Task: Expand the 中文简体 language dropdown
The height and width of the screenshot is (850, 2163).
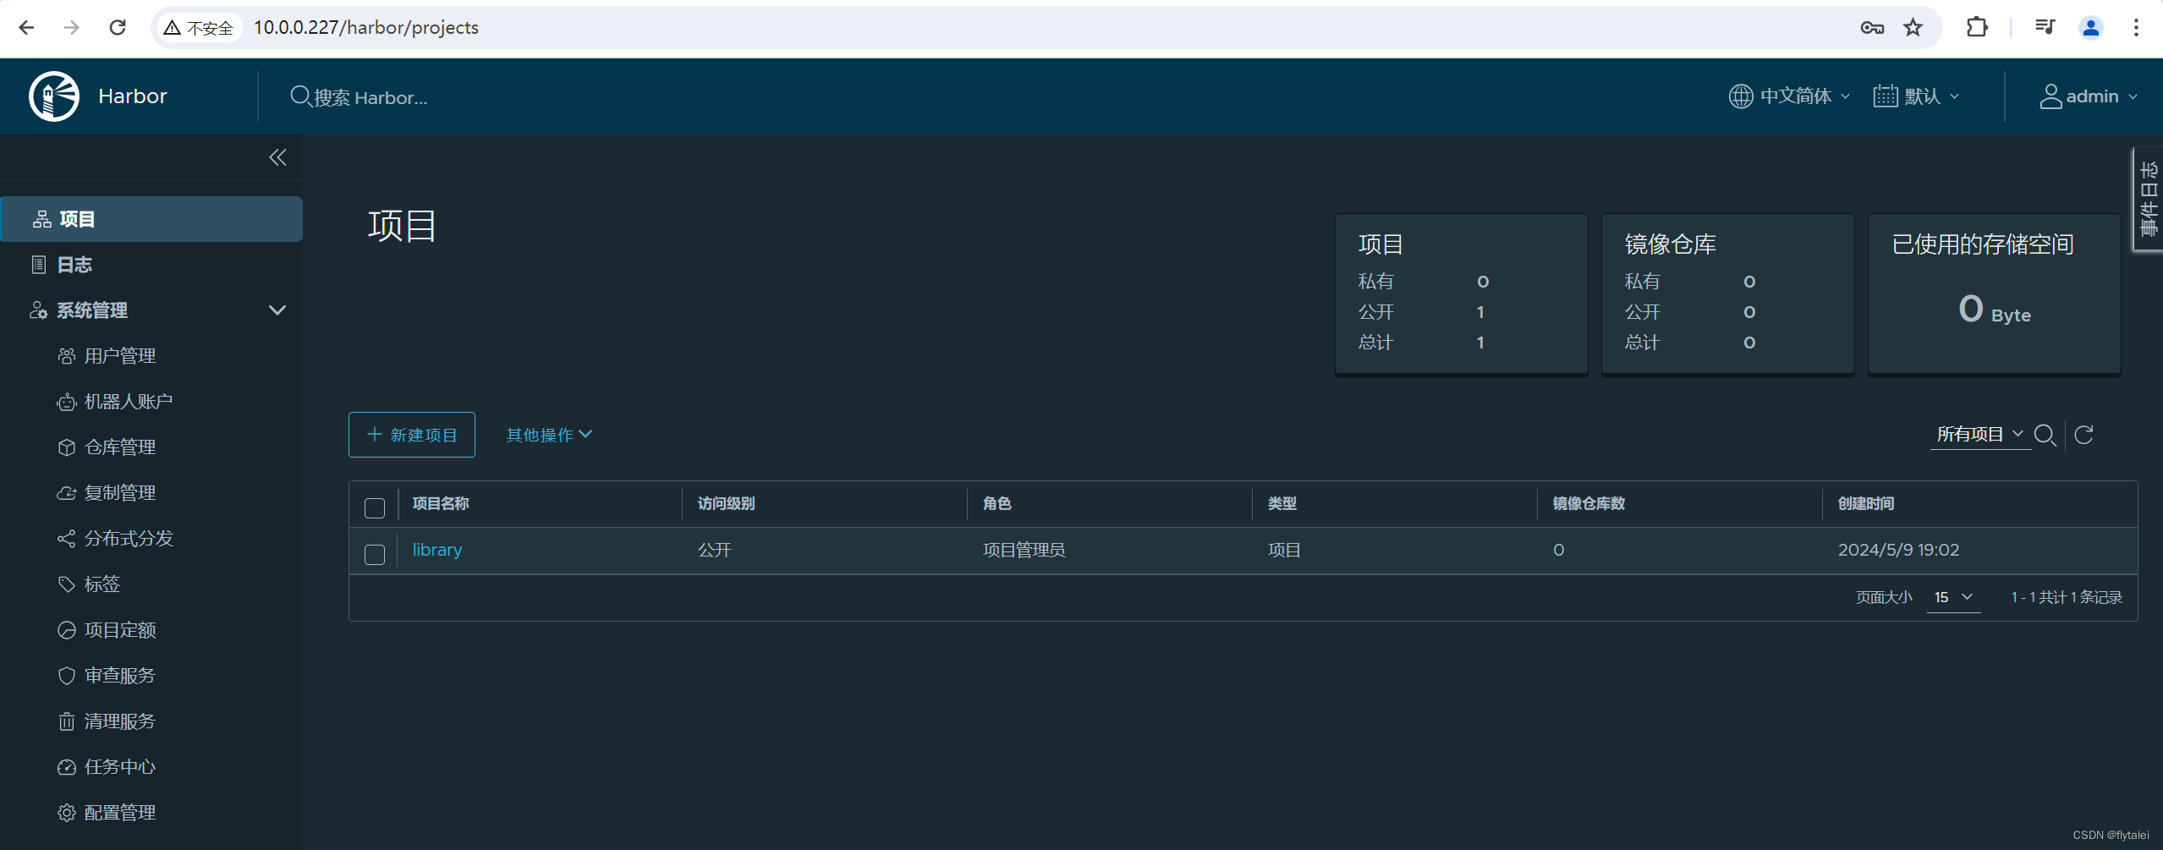Action: (1790, 96)
